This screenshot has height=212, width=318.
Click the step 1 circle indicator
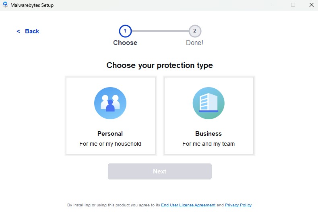(125, 31)
